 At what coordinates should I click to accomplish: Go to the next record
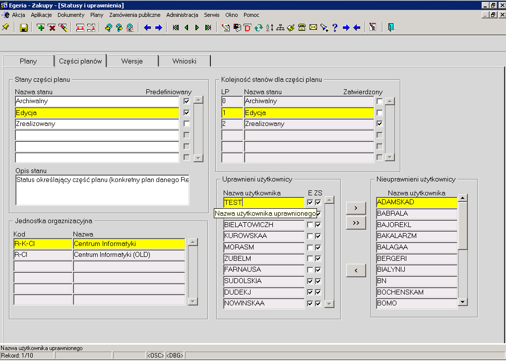pyautogui.click(x=197, y=27)
